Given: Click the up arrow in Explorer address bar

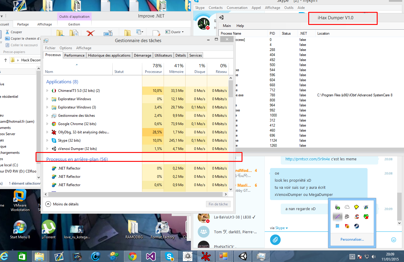Looking at the screenshot, I should [x=5, y=60].
